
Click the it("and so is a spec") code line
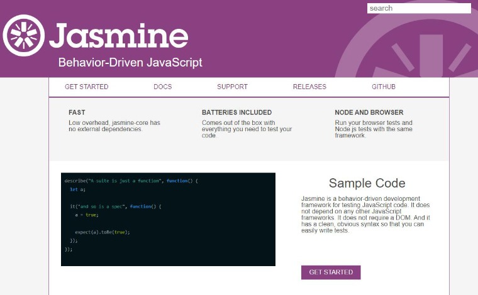116,206
